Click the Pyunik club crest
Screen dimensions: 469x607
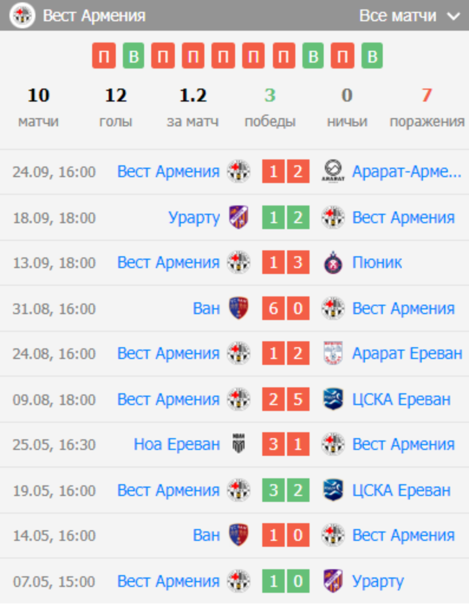pyautogui.click(x=334, y=263)
